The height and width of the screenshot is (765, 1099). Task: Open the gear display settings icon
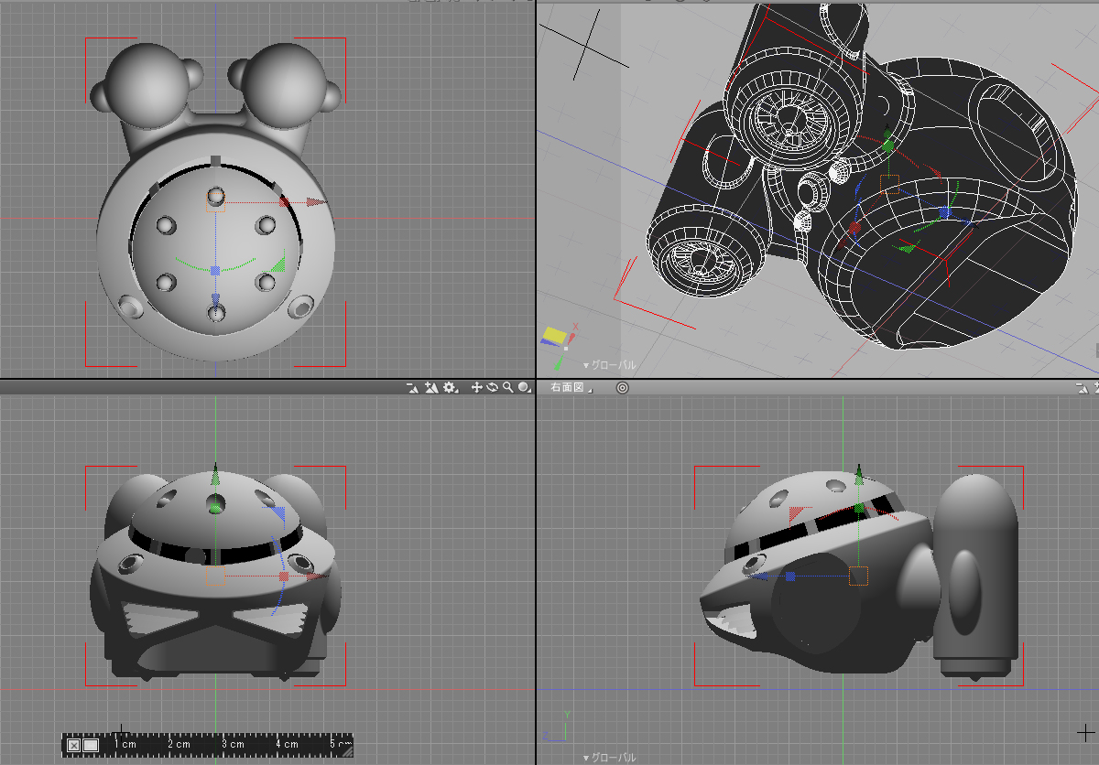point(450,388)
